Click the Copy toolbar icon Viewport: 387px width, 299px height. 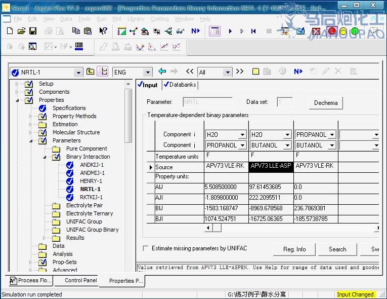pos(76,31)
